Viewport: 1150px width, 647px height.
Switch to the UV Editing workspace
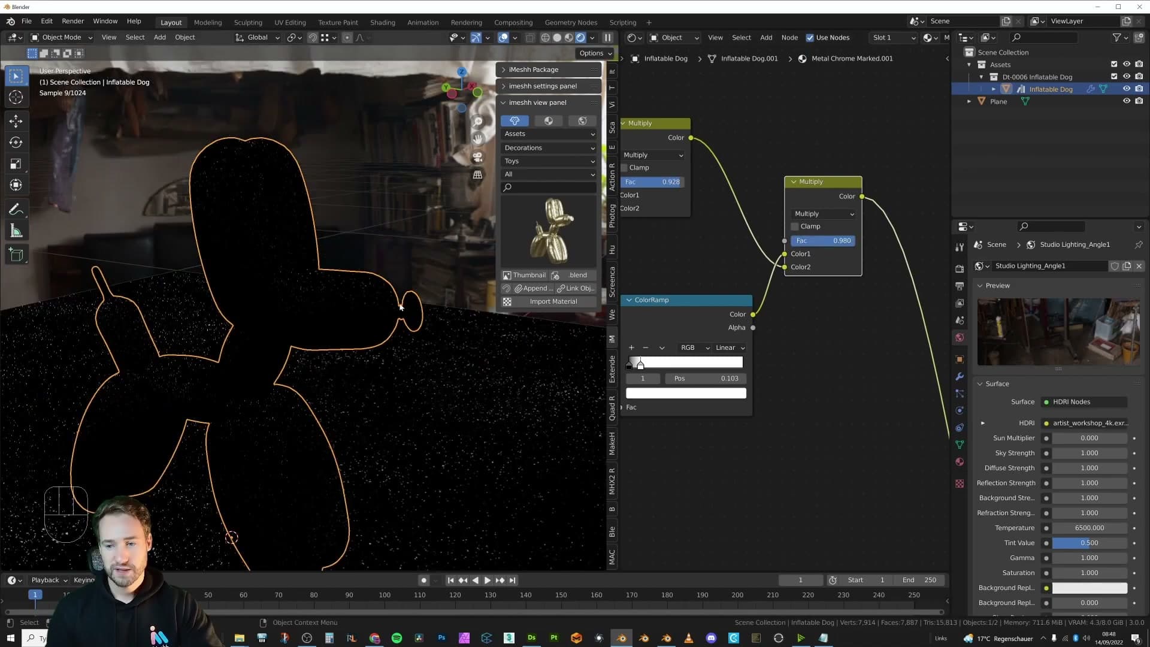click(290, 22)
